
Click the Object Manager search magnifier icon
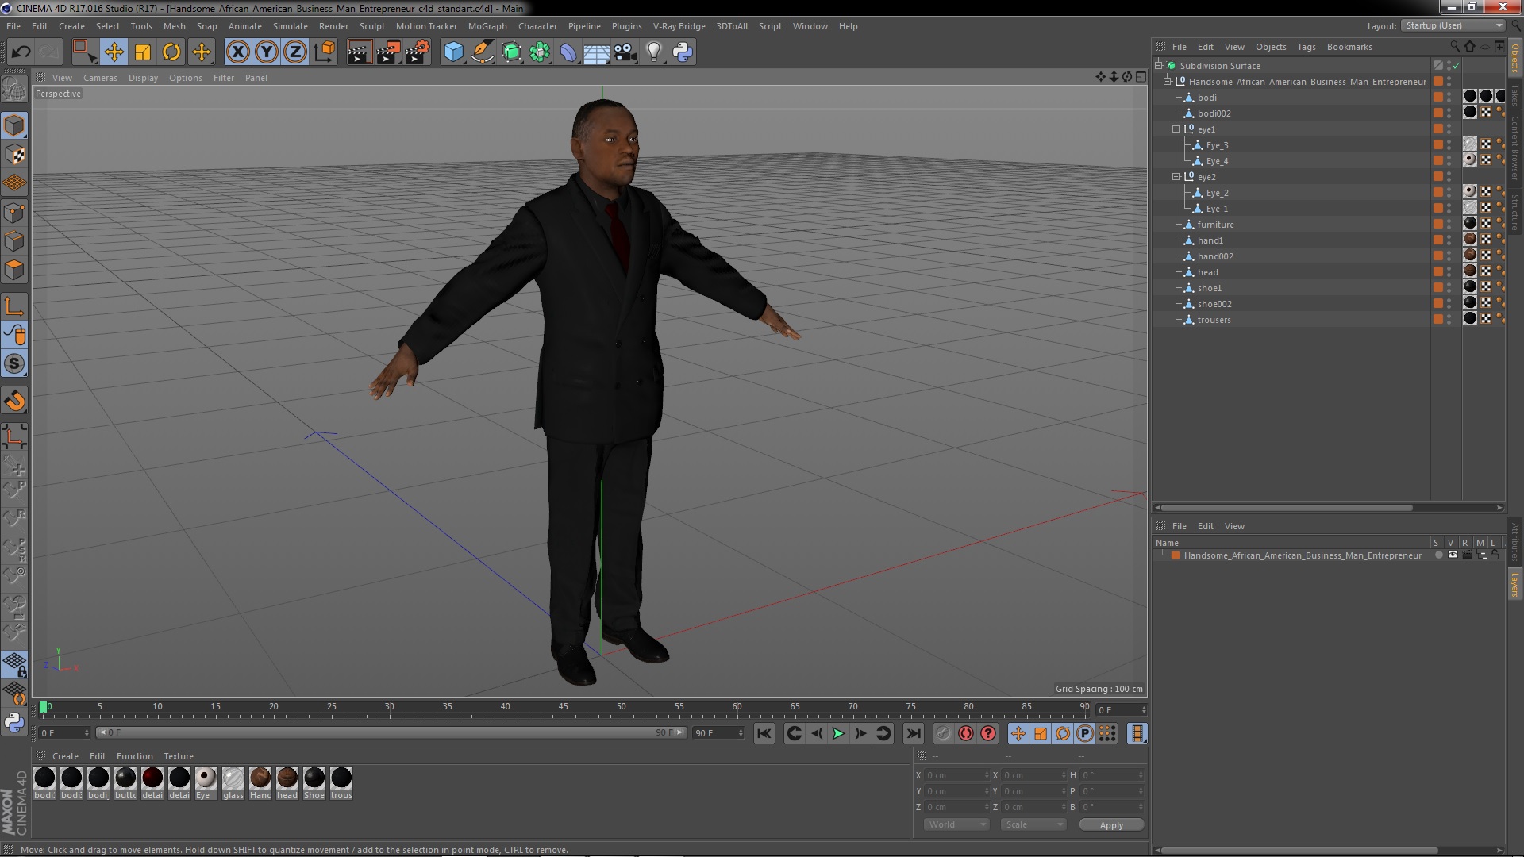(x=1454, y=47)
